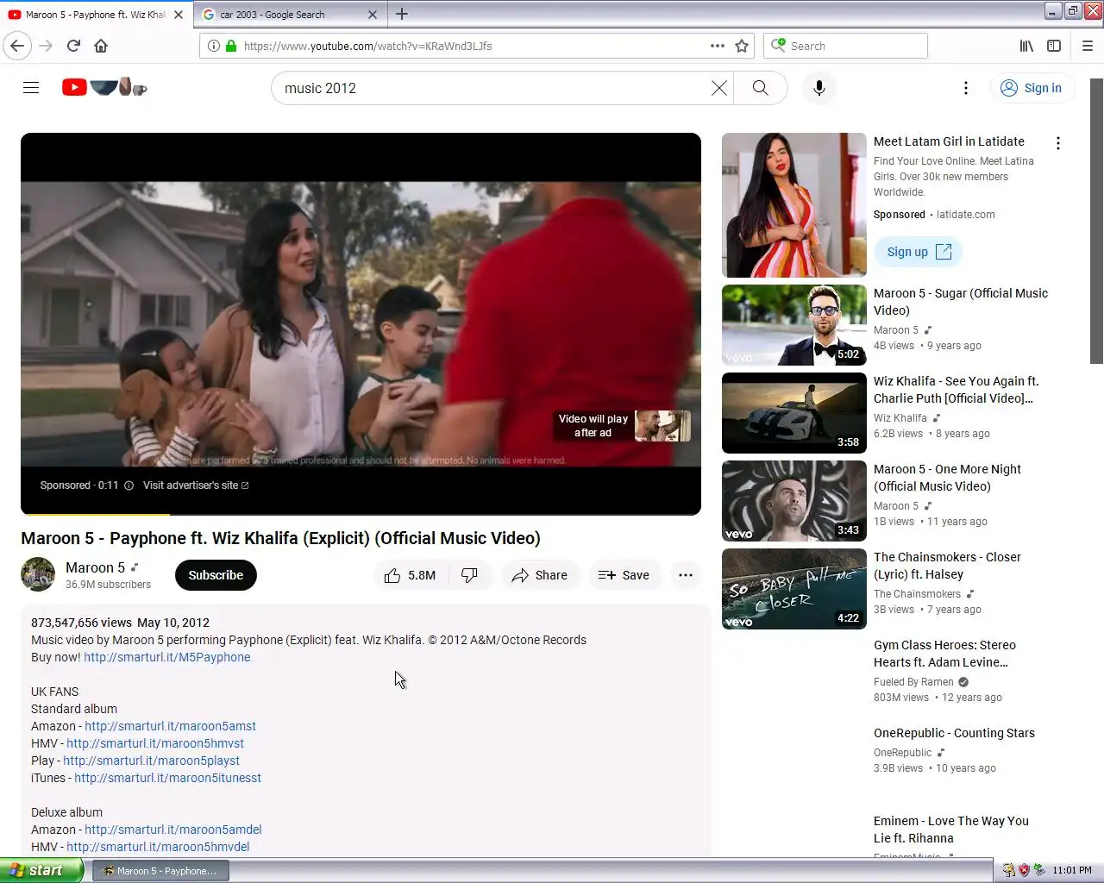Open the maroon5amst Amazon link
1104x883 pixels.
[x=170, y=726]
